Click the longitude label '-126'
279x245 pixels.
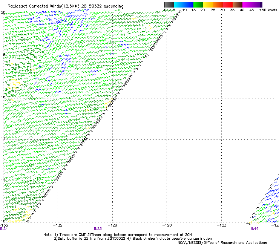click(167, 225)
